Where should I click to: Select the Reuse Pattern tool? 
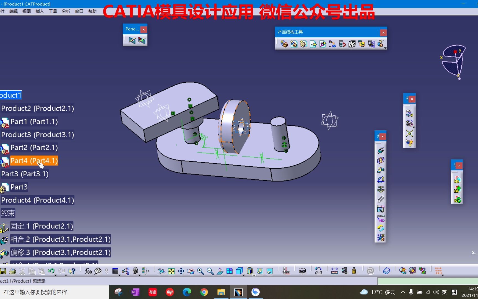[381, 238]
